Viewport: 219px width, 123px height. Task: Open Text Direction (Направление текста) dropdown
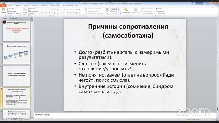point(93,9)
